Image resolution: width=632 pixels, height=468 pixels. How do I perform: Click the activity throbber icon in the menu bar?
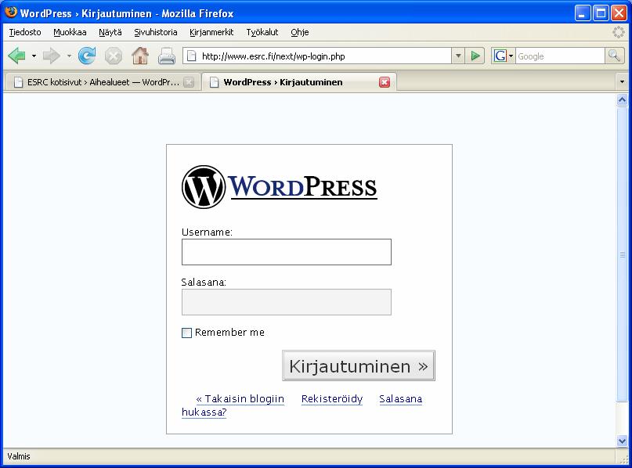pos(619,32)
